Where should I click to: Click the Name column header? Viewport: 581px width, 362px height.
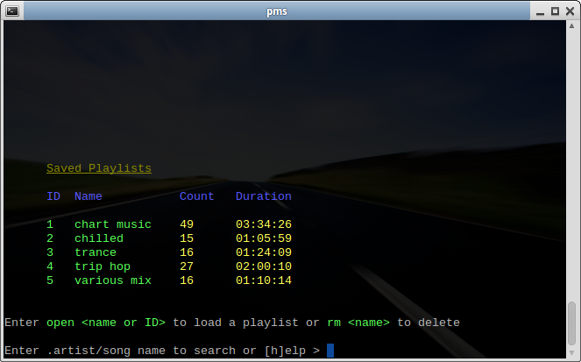click(89, 196)
